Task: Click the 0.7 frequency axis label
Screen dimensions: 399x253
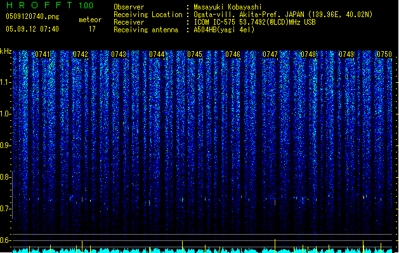Action: click(x=5, y=209)
